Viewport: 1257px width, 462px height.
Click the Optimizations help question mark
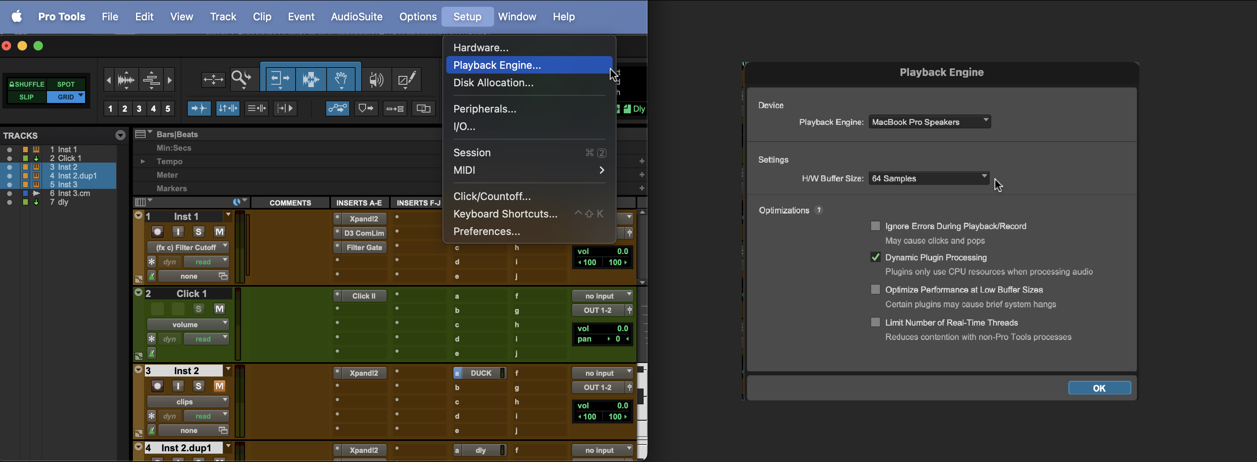[x=819, y=210]
